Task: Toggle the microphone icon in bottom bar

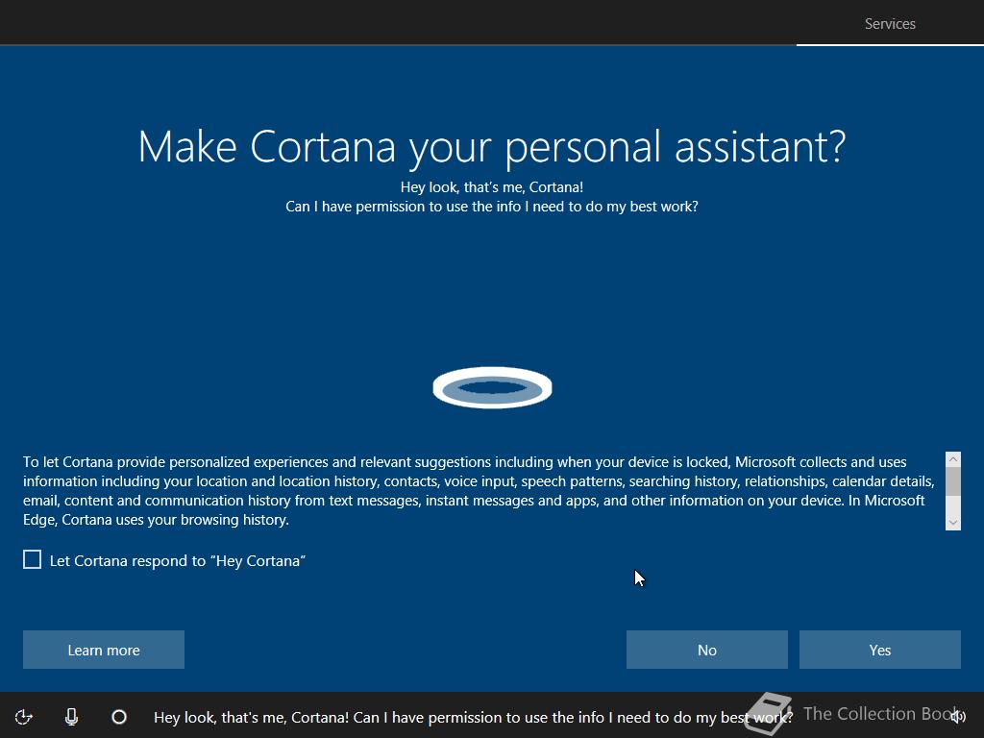Action: [x=71, y=717]
